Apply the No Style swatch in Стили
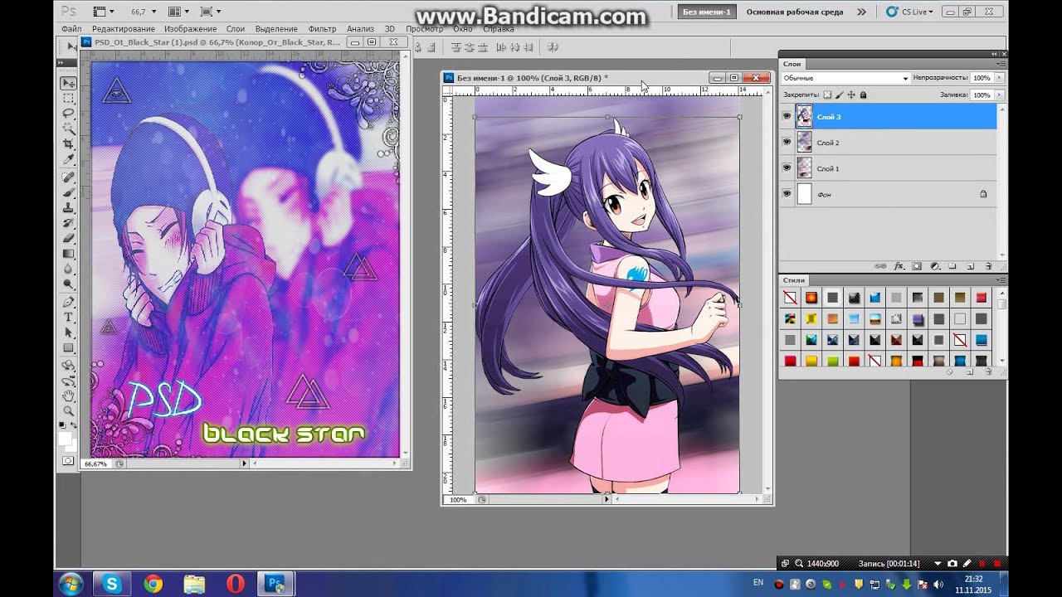The image size is (1062, 597). [790, 298]
